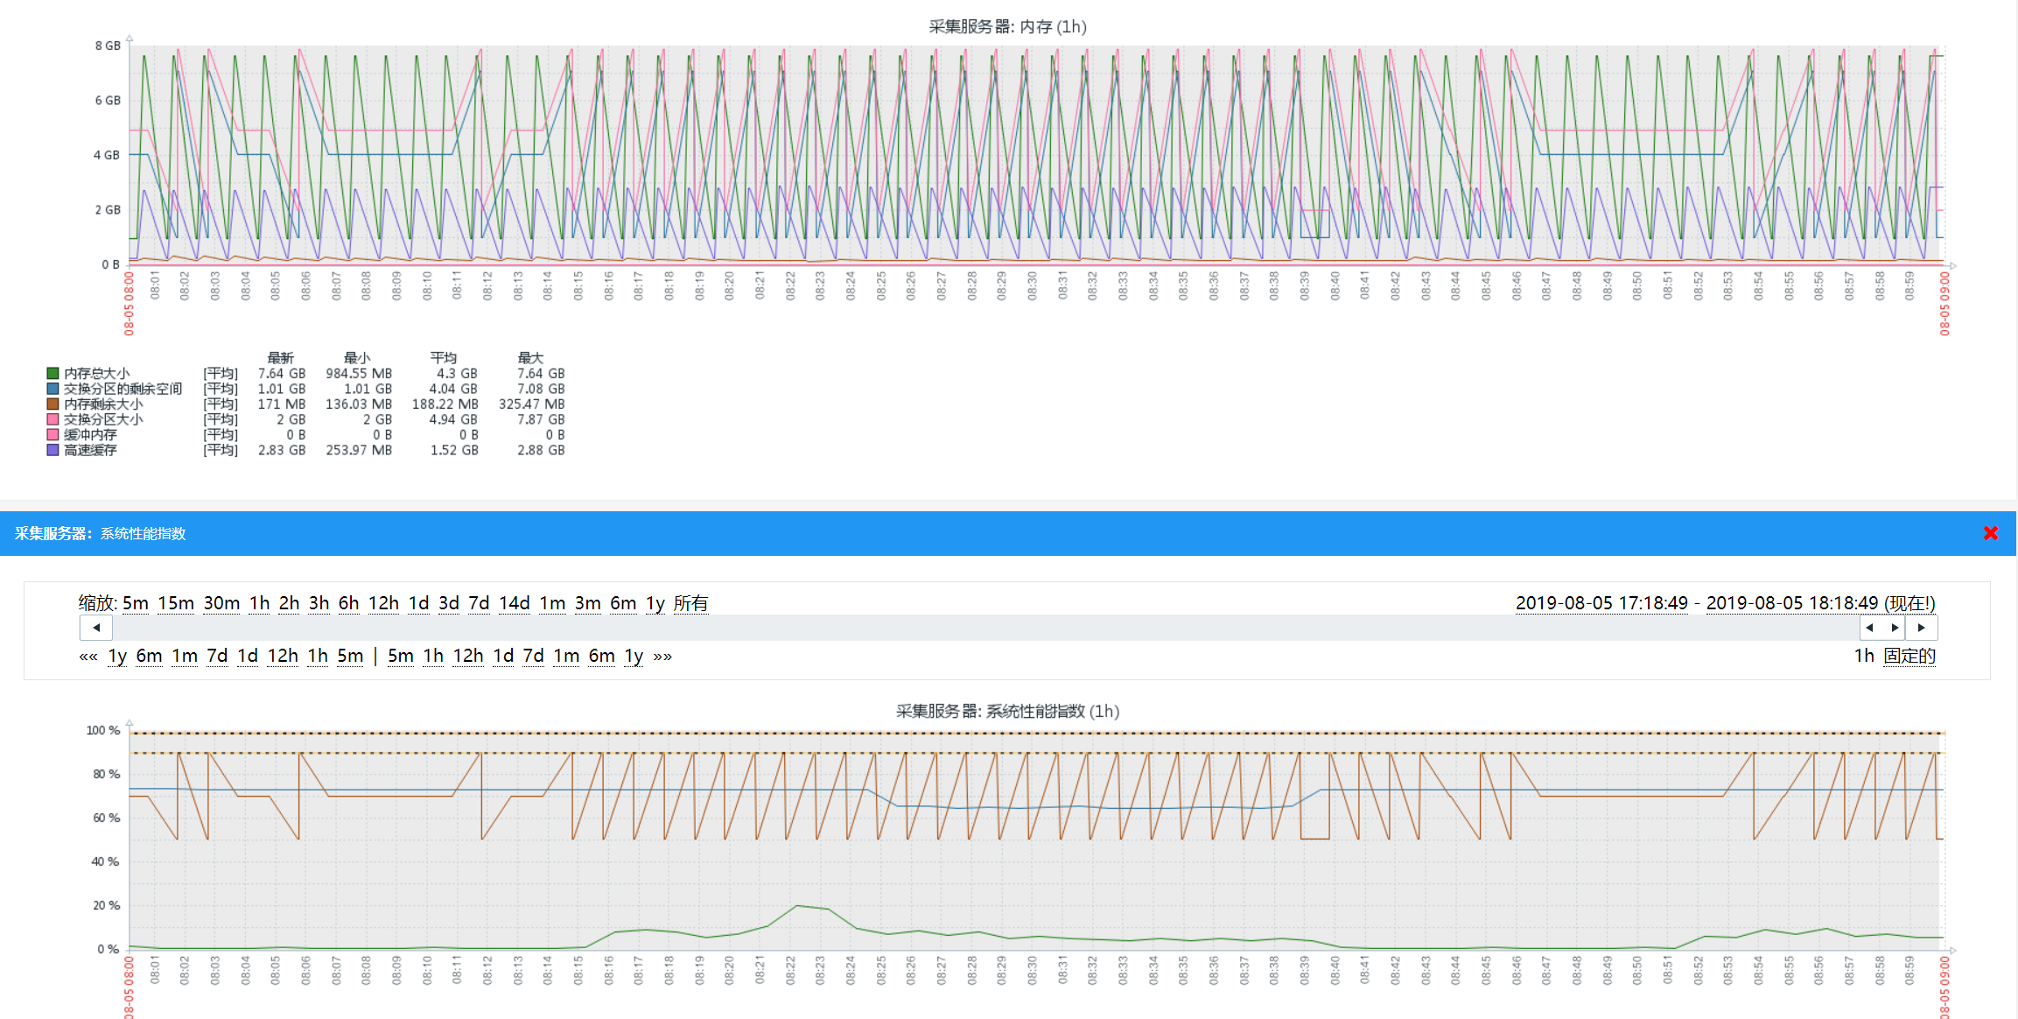
Task: Click the far-right arrow on time scrollbar
Action: tap(1921, 628)
